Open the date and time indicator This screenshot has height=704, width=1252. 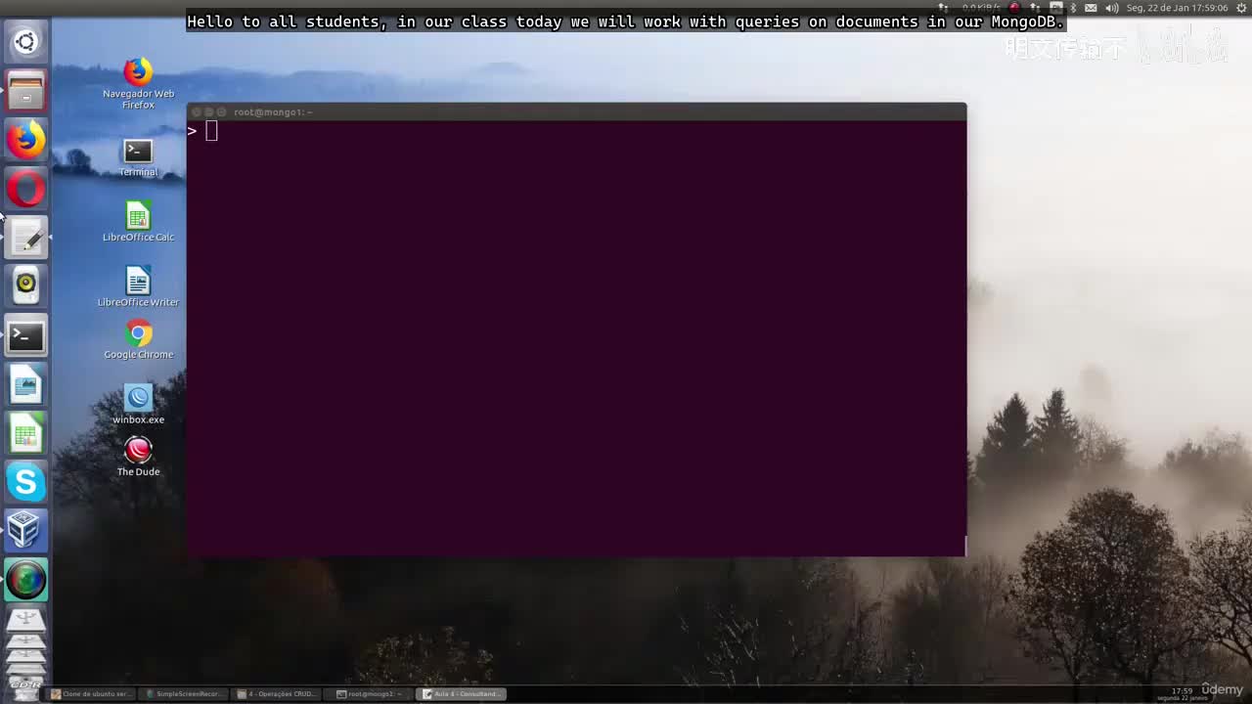click(x=1177, y=8)
